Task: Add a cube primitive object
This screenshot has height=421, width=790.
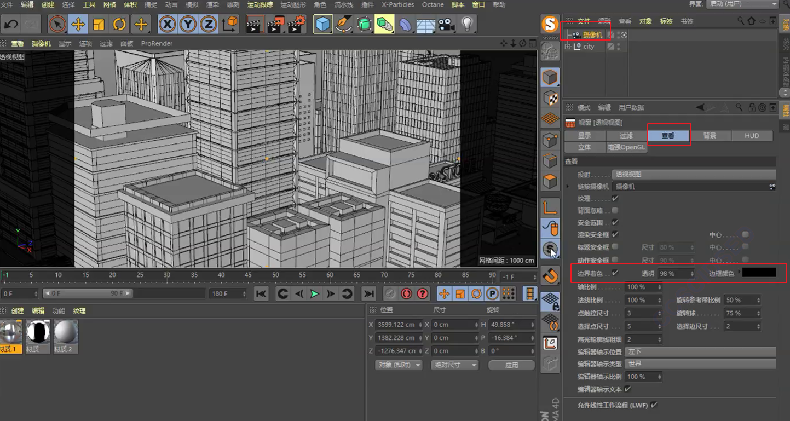Action: tap(323, 25)
